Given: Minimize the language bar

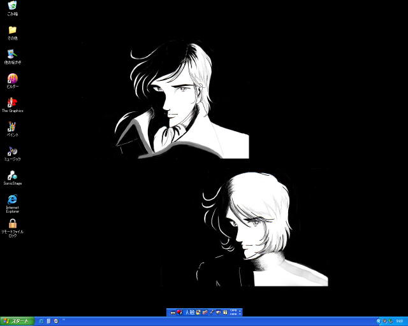Looking at the screenshot, I should coord(240,311).
